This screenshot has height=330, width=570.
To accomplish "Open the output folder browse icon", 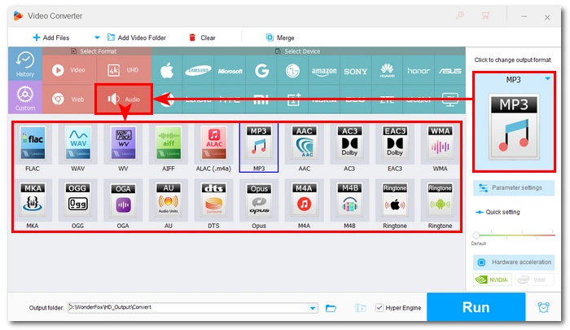I will point(331,308).
